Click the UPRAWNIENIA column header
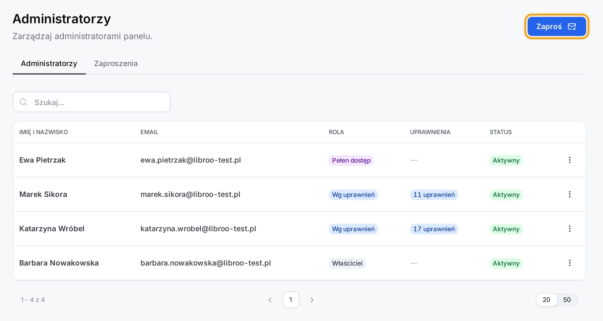Viewport: 603px width, 321px height. click(430, 132)
